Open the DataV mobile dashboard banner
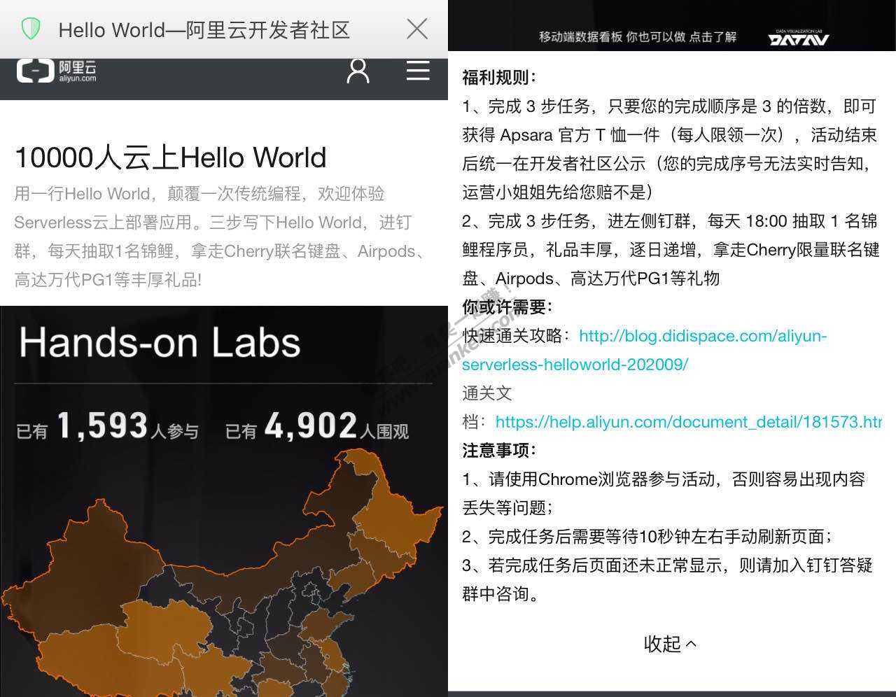The image size is (896, 697). point(638,36)
